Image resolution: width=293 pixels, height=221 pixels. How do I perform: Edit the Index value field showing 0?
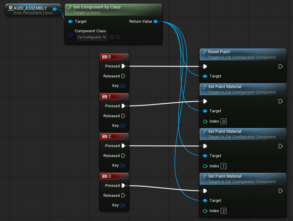click(223, 121)
